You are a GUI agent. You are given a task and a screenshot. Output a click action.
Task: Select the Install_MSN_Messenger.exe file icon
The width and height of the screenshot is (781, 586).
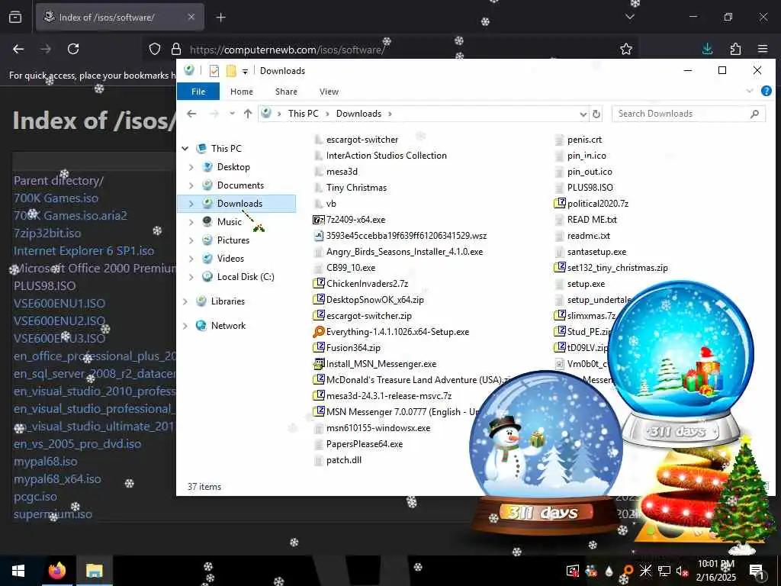319,364
